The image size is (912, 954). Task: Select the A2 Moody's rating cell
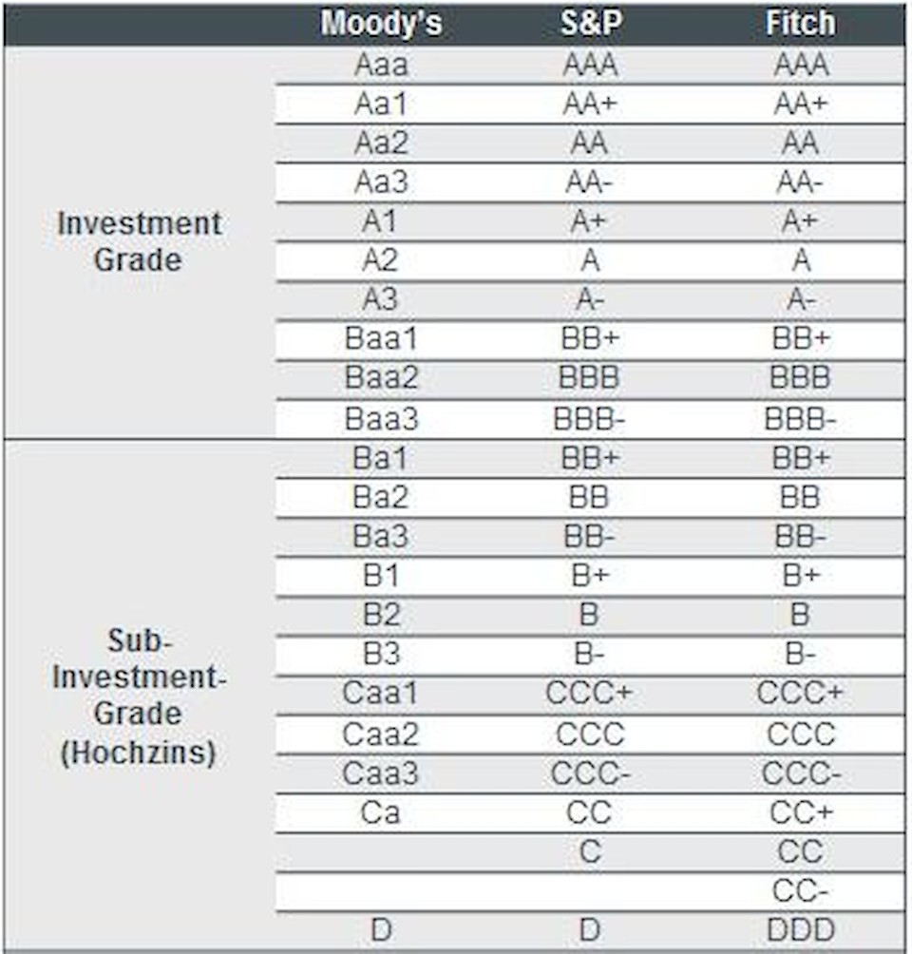(x=381, y=261)
